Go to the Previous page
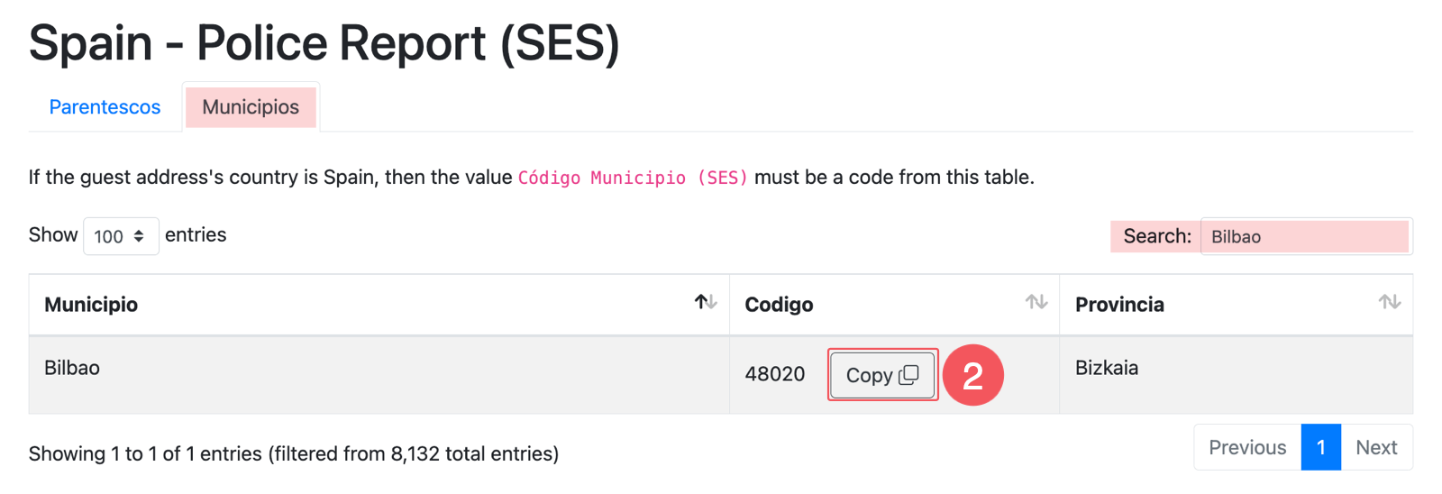Viewport: 1442px width, 494px height. point(1246,447)
